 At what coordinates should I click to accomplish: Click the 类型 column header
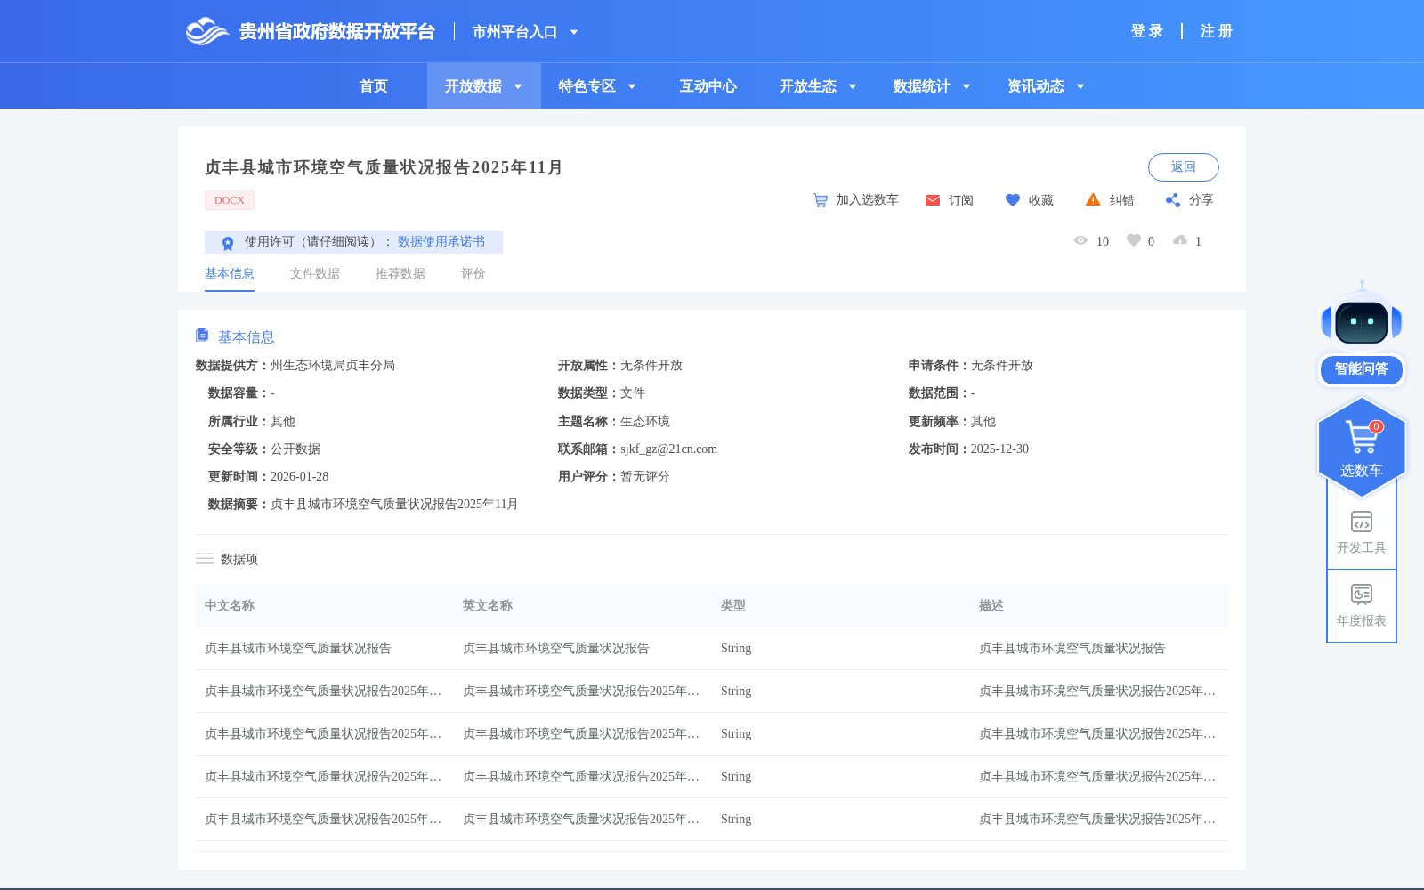point(733,606)
